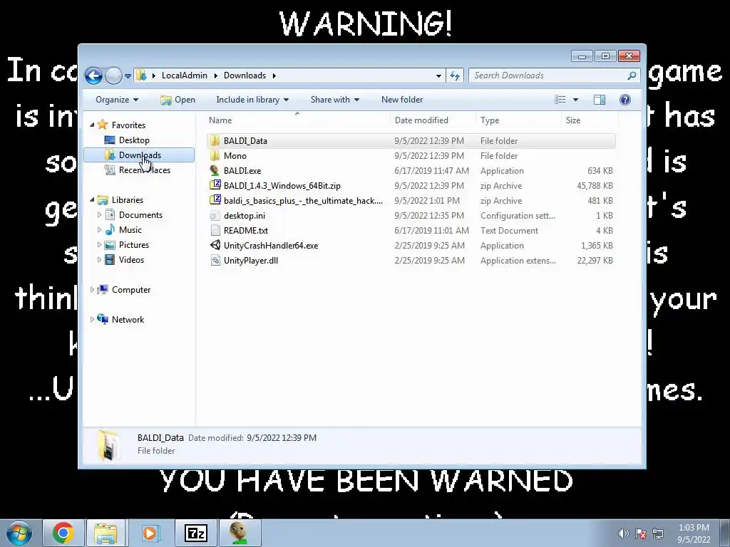Screen dimensions: 730x547
Task: Open Windows Media Player from taskbar
Action: point(150,533)
